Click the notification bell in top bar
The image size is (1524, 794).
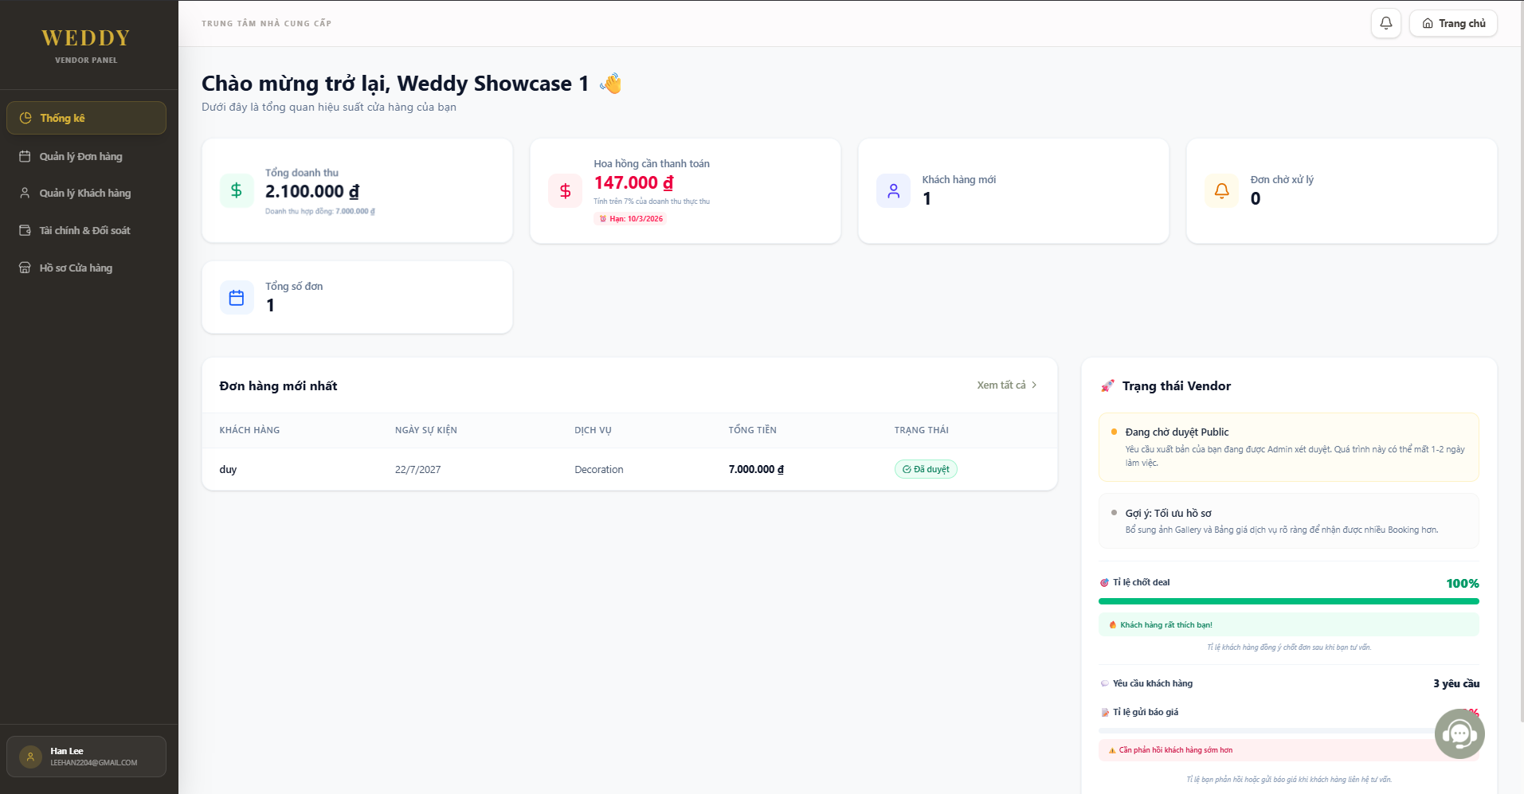point(1385,23)
